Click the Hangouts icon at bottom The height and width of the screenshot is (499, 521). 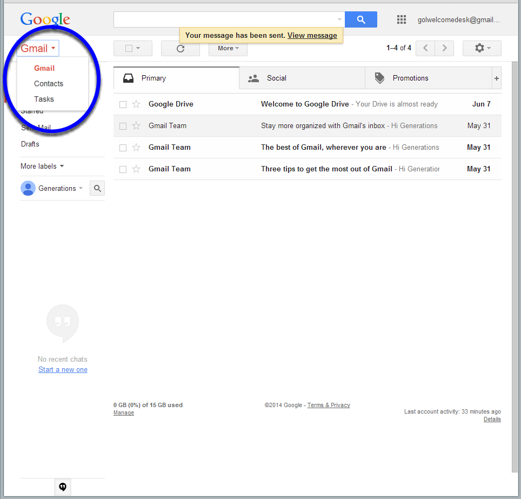[x=63, y=487]
